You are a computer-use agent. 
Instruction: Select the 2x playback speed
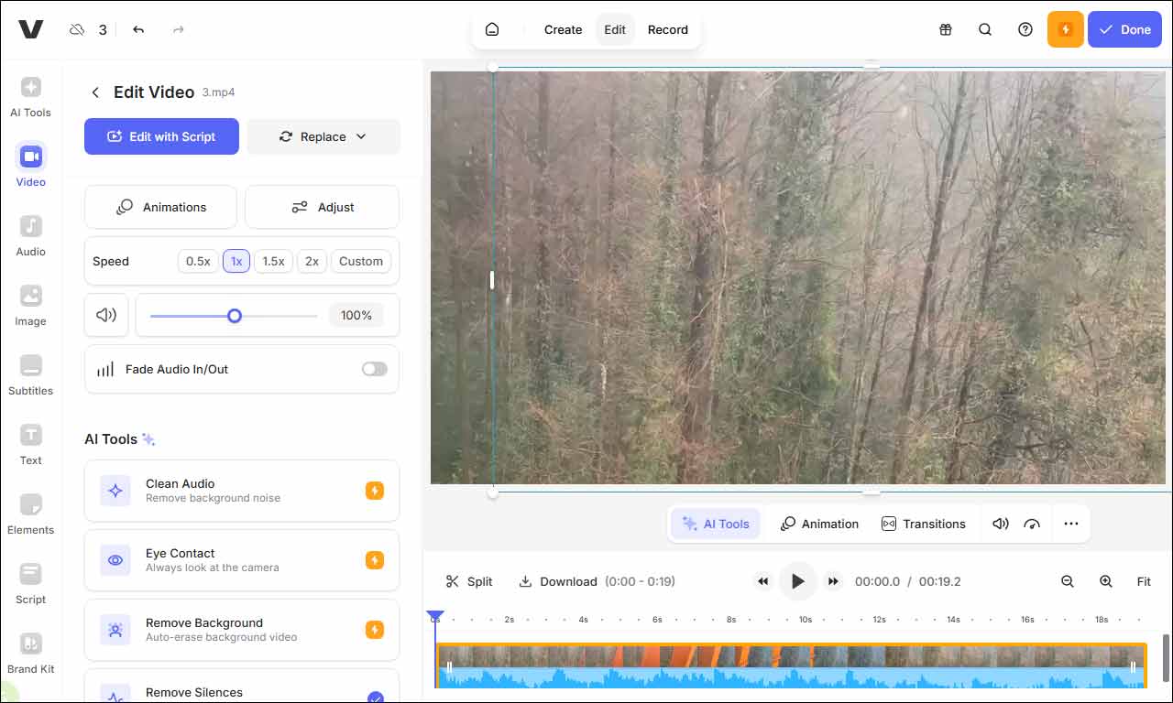click(311, 261)
